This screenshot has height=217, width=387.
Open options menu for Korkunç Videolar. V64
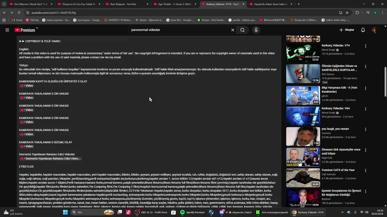pos(366,109)
